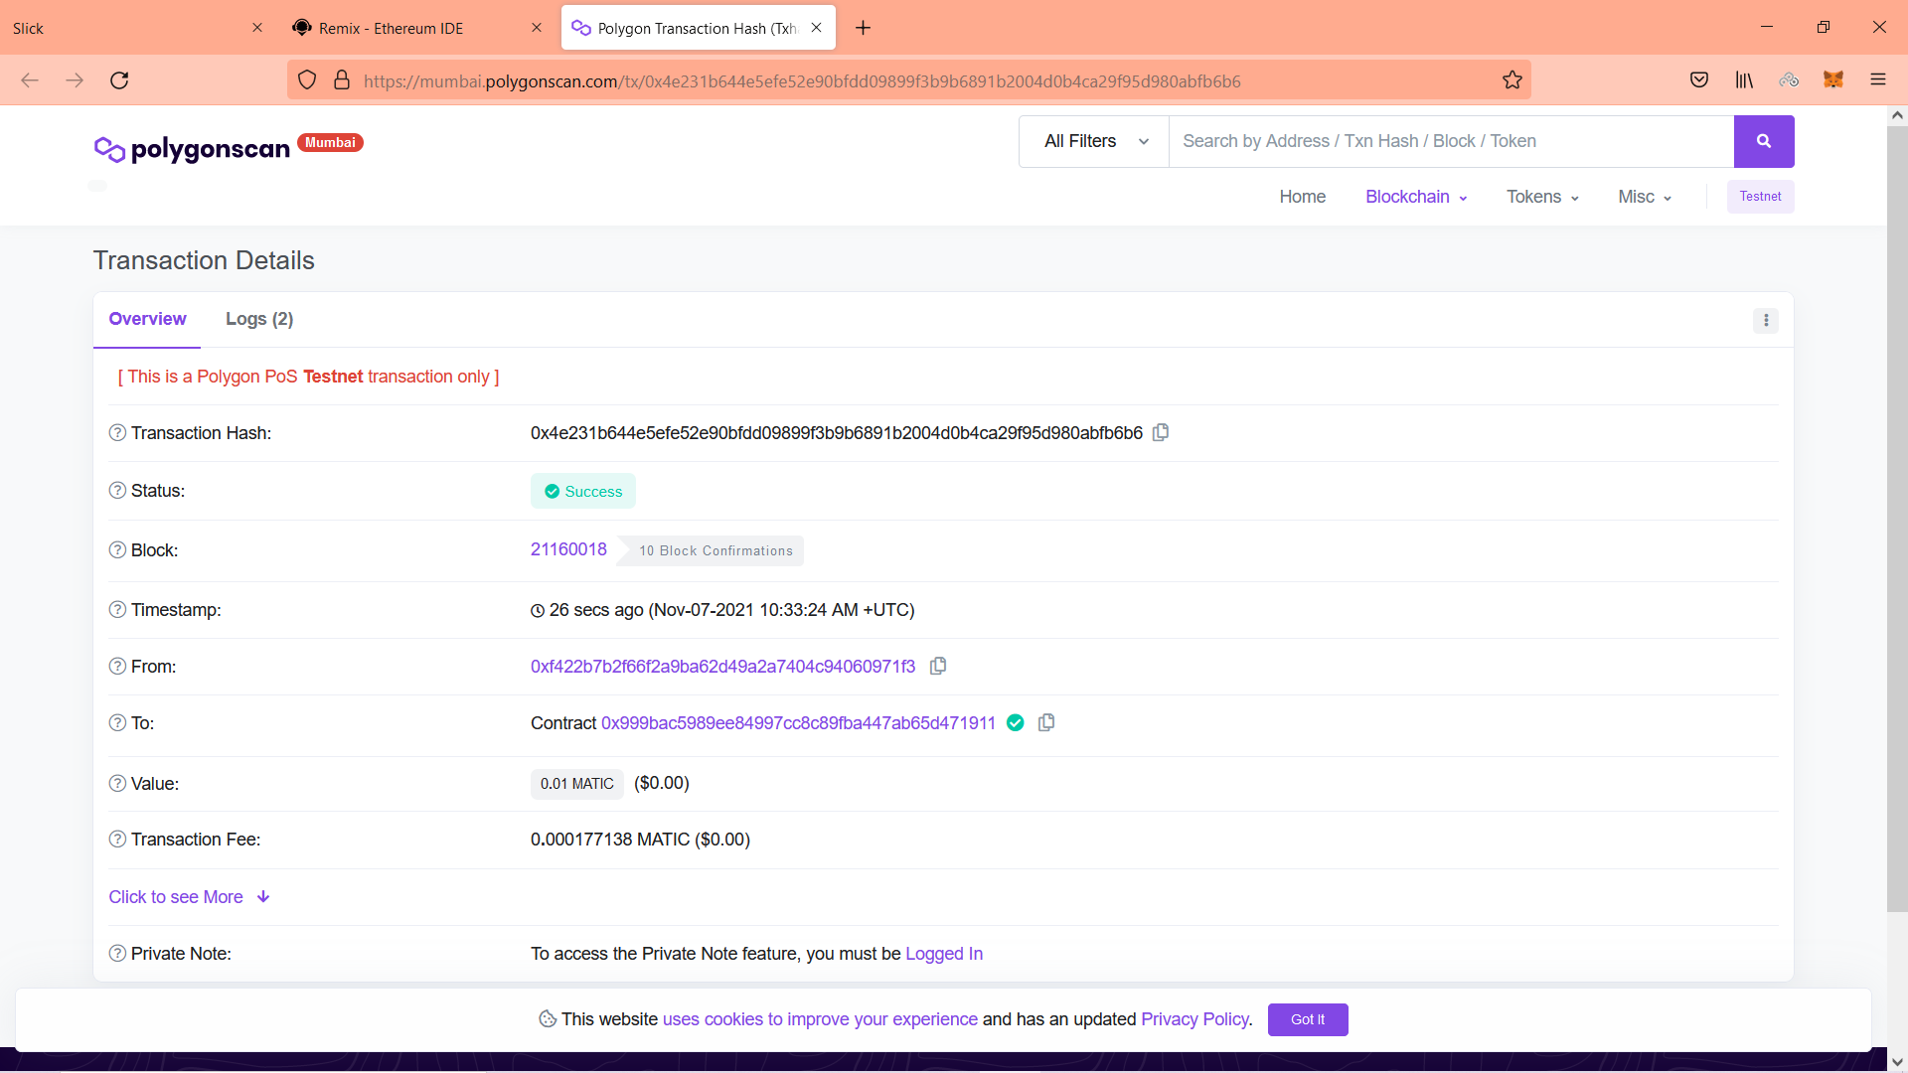Open block number 21160018 link
This screenshot has height=1073, width=1908.
[568, 549]
